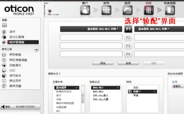Click the P1 icon under 验配 in sidebar
The image size is (184, 114).
(x=4, y=25)
